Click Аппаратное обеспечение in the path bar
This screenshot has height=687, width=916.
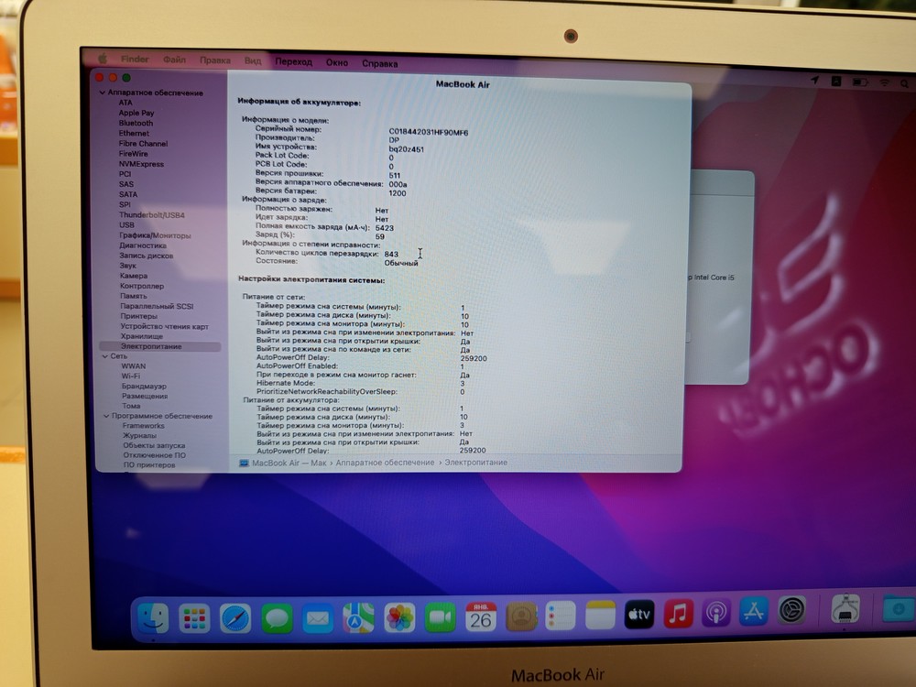[385, 463]
